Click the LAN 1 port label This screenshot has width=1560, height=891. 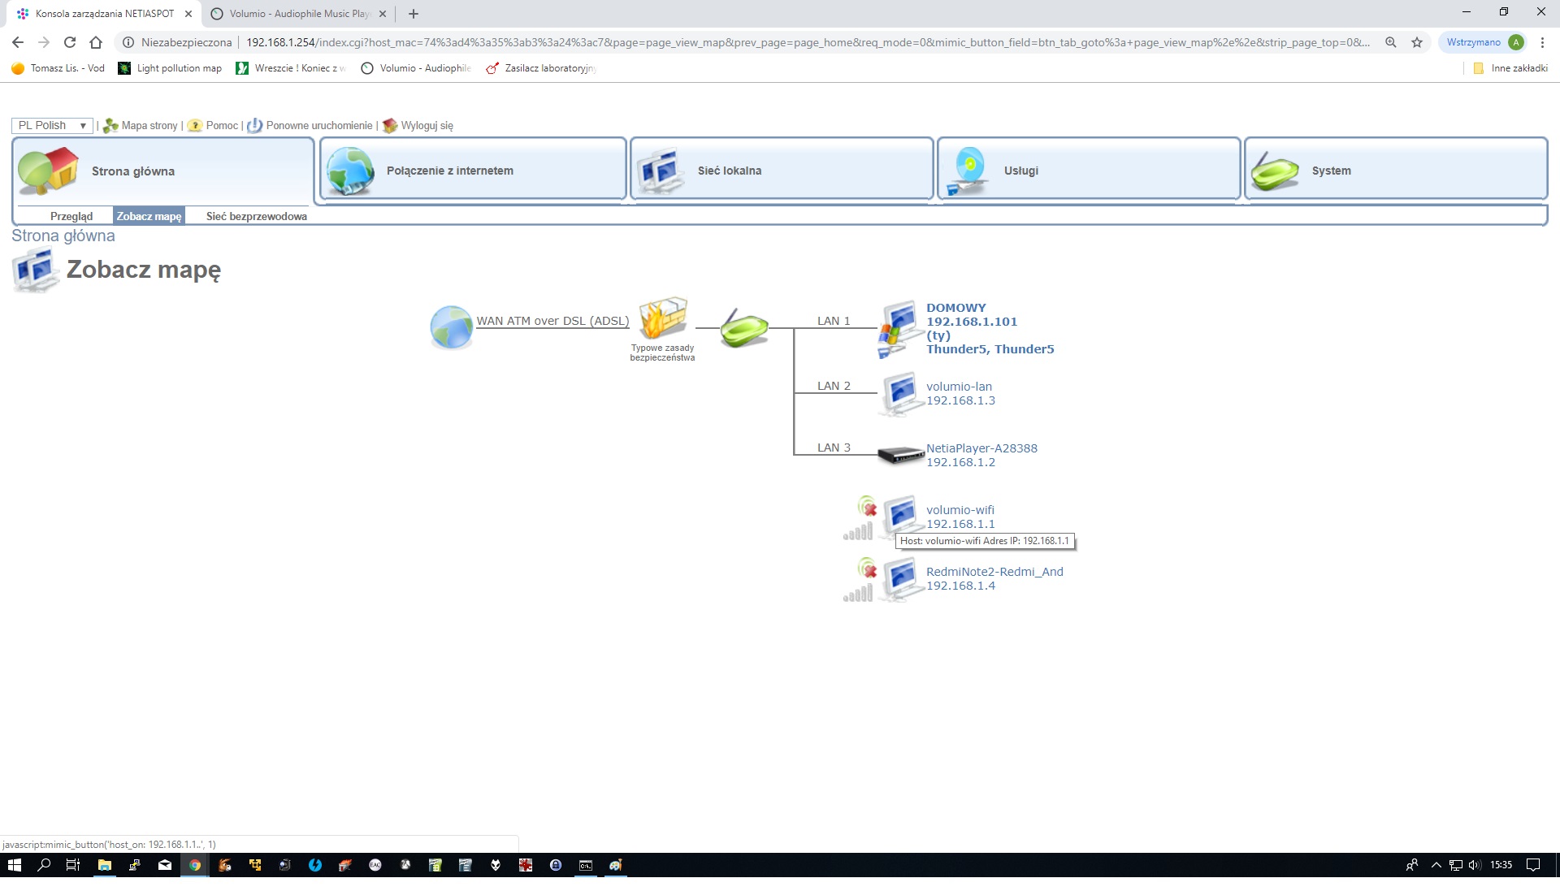(834, 321)
